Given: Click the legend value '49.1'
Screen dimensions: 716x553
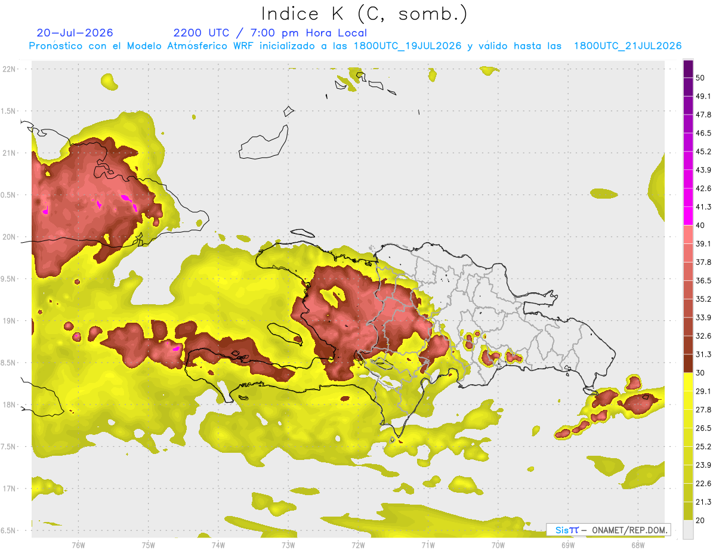Looking at the screenshot, I should point(703,96).
